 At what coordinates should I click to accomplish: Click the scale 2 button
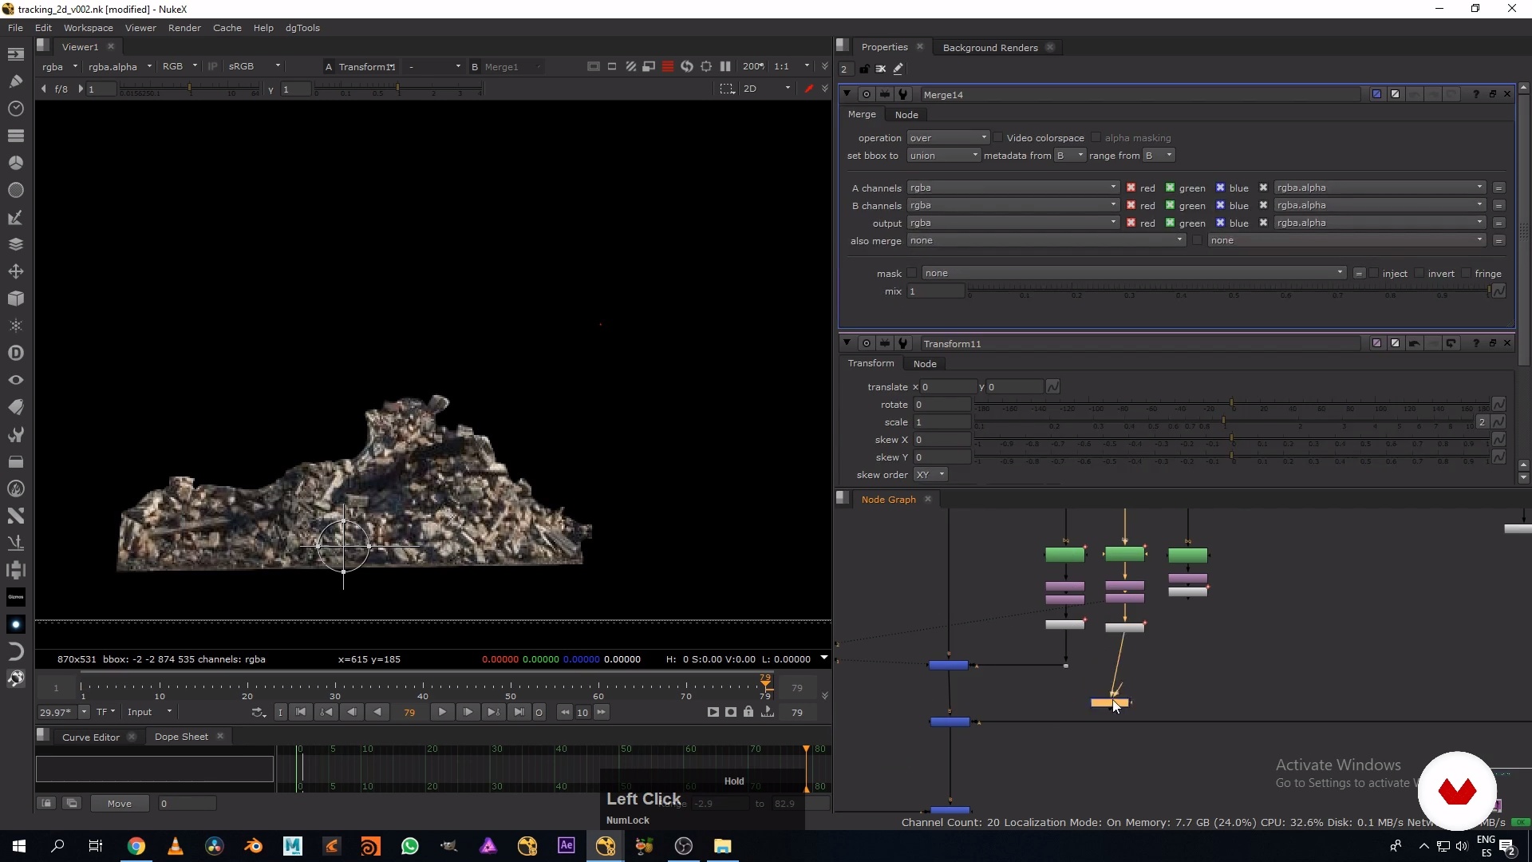1482,422
